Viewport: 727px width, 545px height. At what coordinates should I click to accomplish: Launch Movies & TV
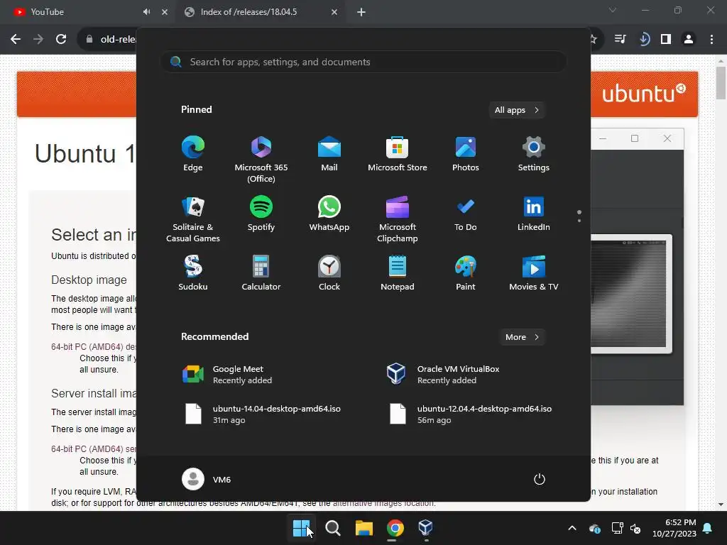(x=534, y=273)
